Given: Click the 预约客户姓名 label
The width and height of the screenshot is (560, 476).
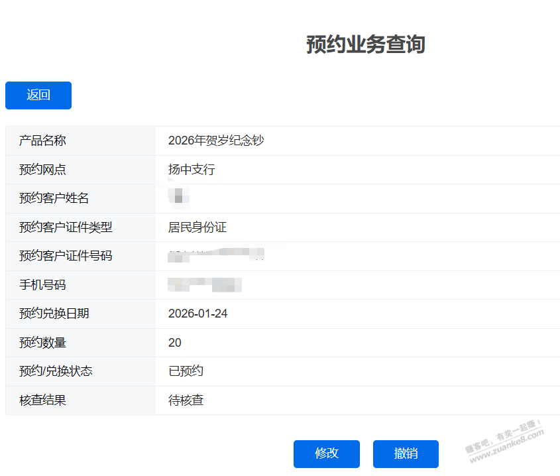Looking at the screenshot, I should 54,198.
